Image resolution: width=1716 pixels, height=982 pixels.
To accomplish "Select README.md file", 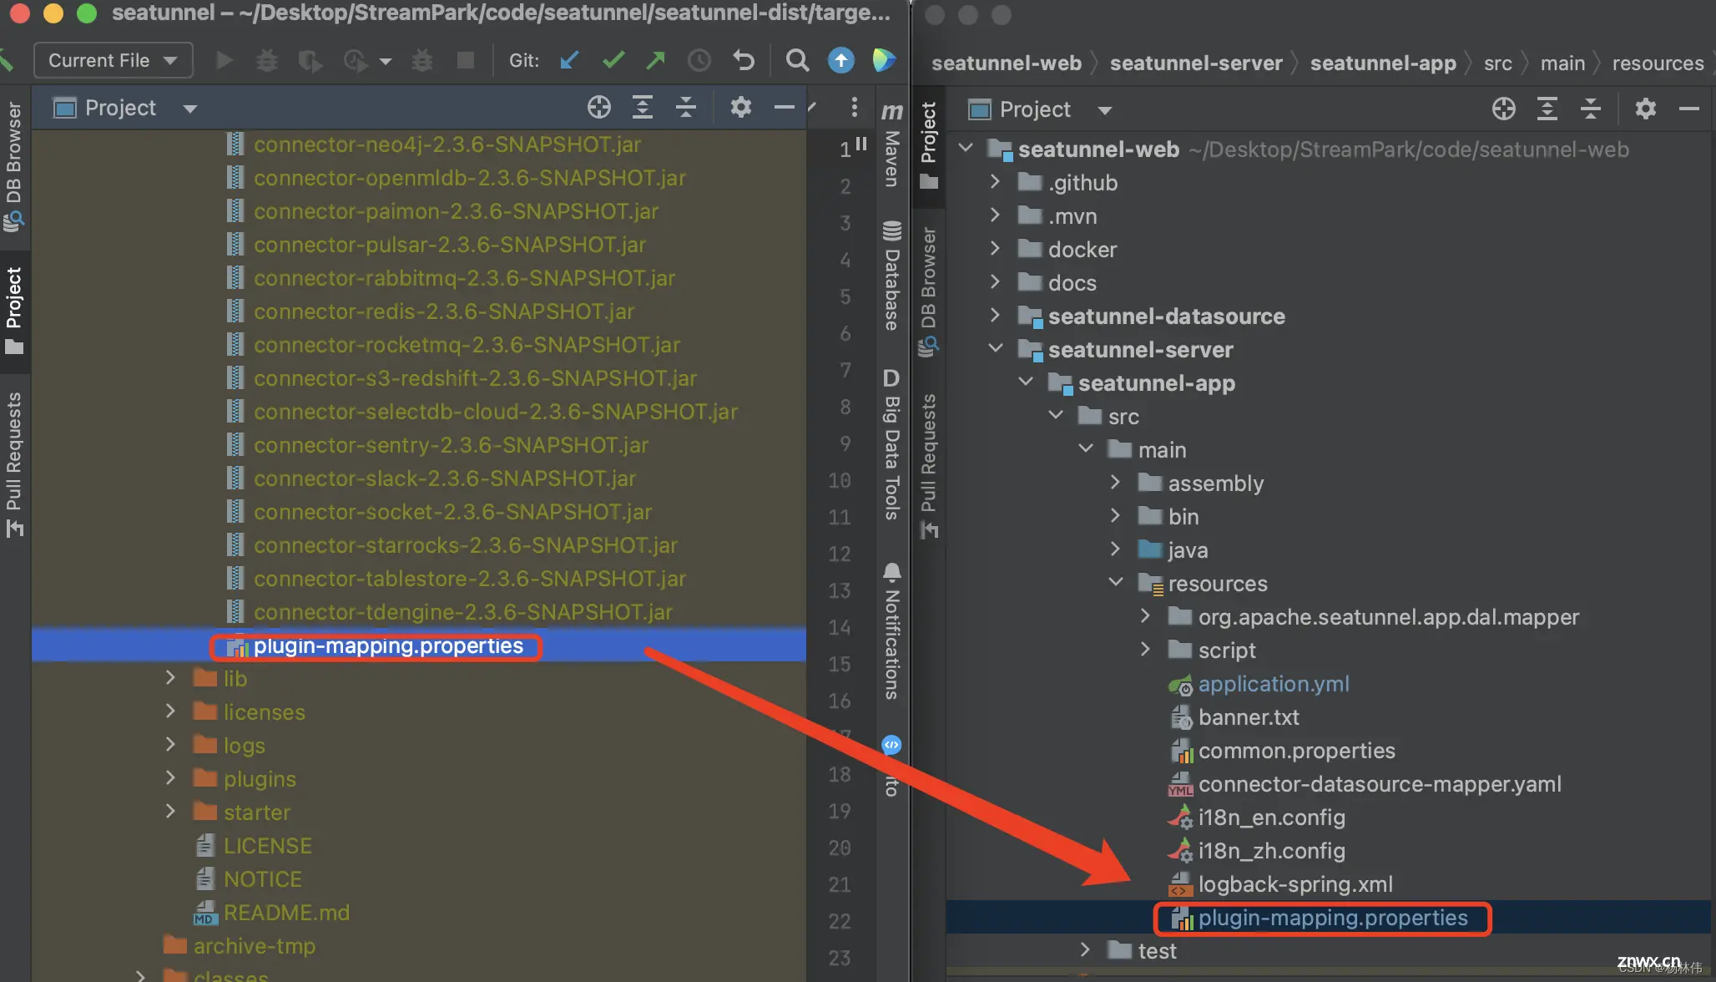I will pyautogui.click(x=286, y=913).
